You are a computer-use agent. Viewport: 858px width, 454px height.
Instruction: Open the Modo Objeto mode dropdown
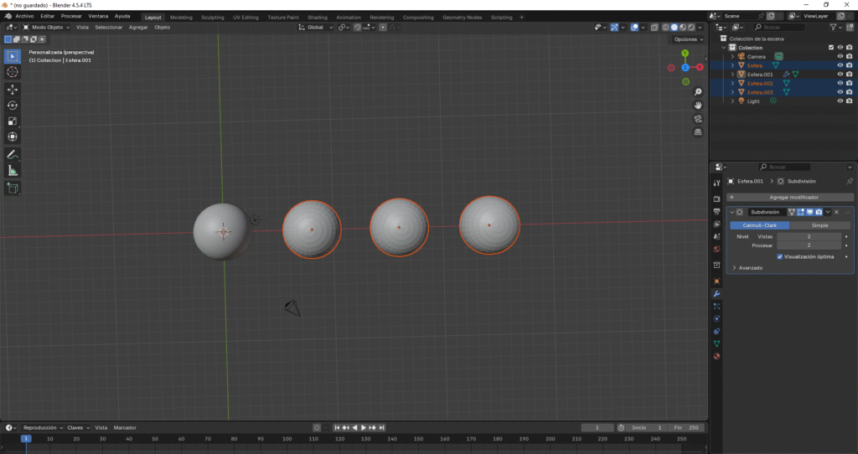(49, 27)
